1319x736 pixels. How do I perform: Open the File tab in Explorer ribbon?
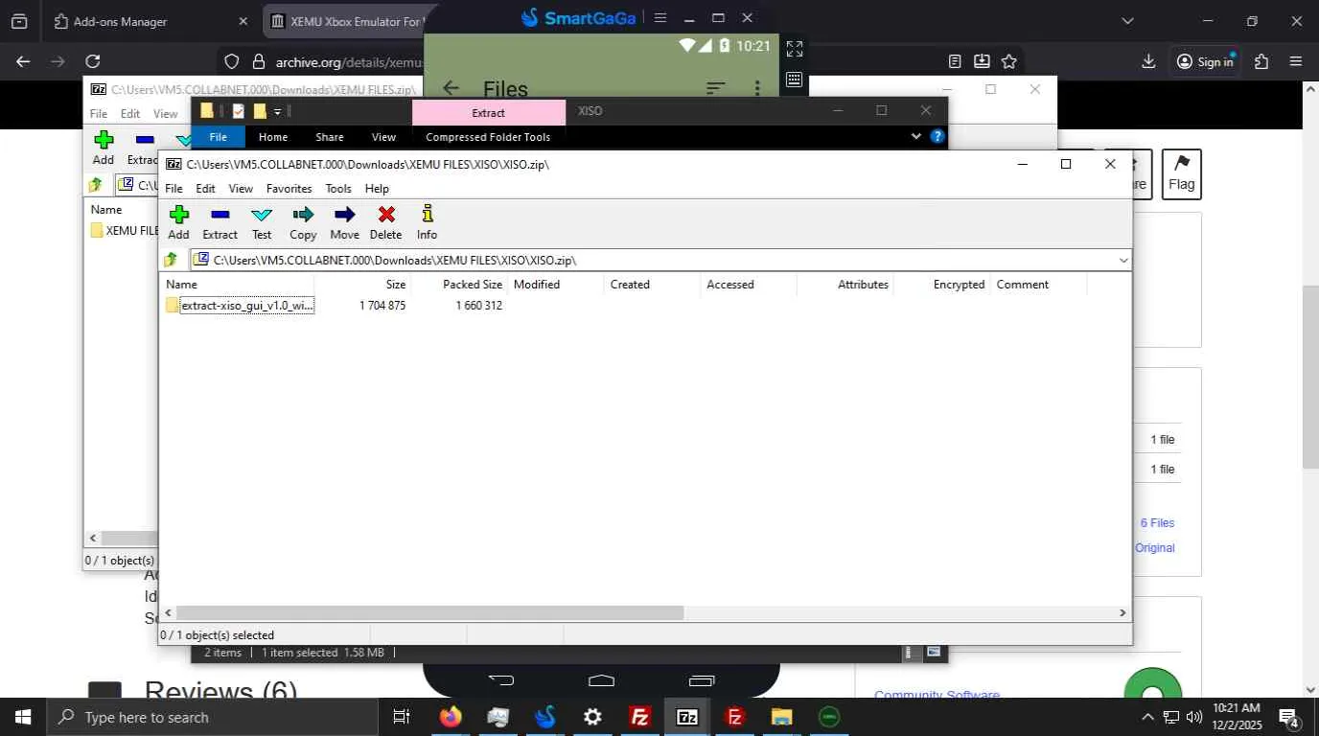[219, 137]
